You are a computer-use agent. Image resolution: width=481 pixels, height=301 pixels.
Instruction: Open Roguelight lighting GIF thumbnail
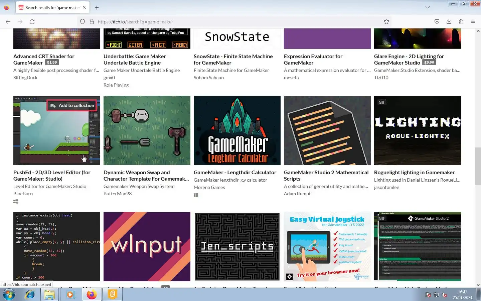[x=418, y=130]
